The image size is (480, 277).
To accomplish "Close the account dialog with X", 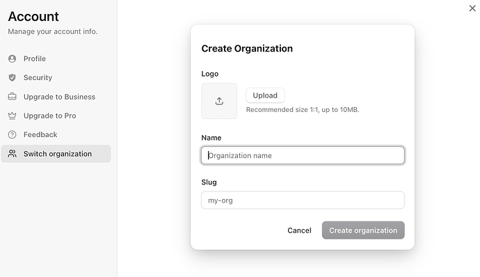I will coord(472,8).
